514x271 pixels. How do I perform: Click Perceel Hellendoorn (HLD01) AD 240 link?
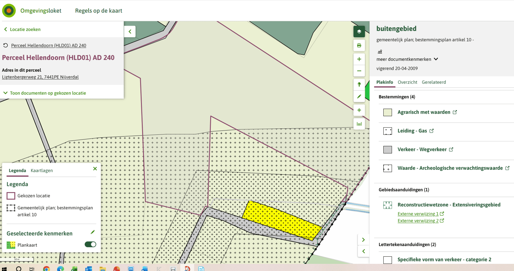point(49,45)
